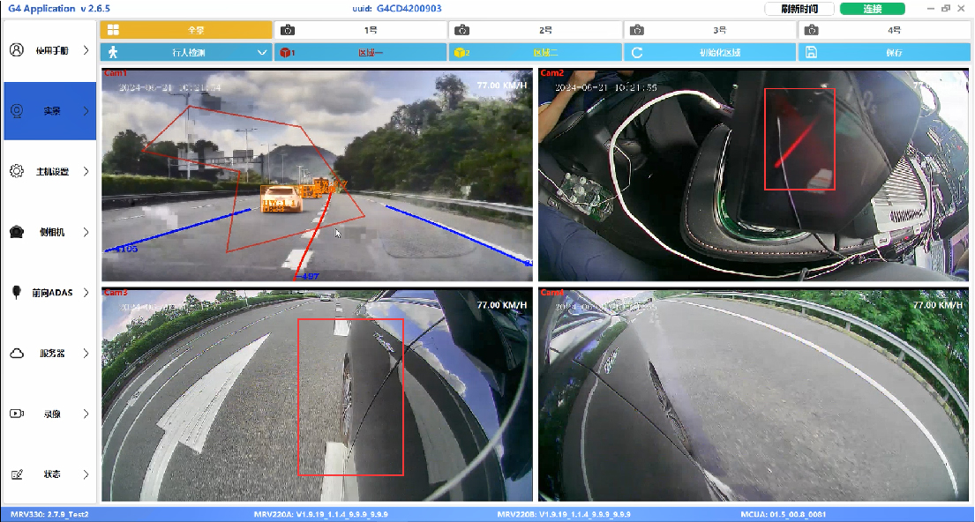The width and height of the screenshot is (975, 522).
Task: Click the side camera icon in sidebar
Action: pyautogui.click(x=16, y=232)
